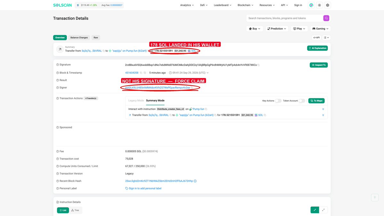
Task: Copy the 5q3q7q...SbVRAL address in Transaction Actions
Action: 171,115
